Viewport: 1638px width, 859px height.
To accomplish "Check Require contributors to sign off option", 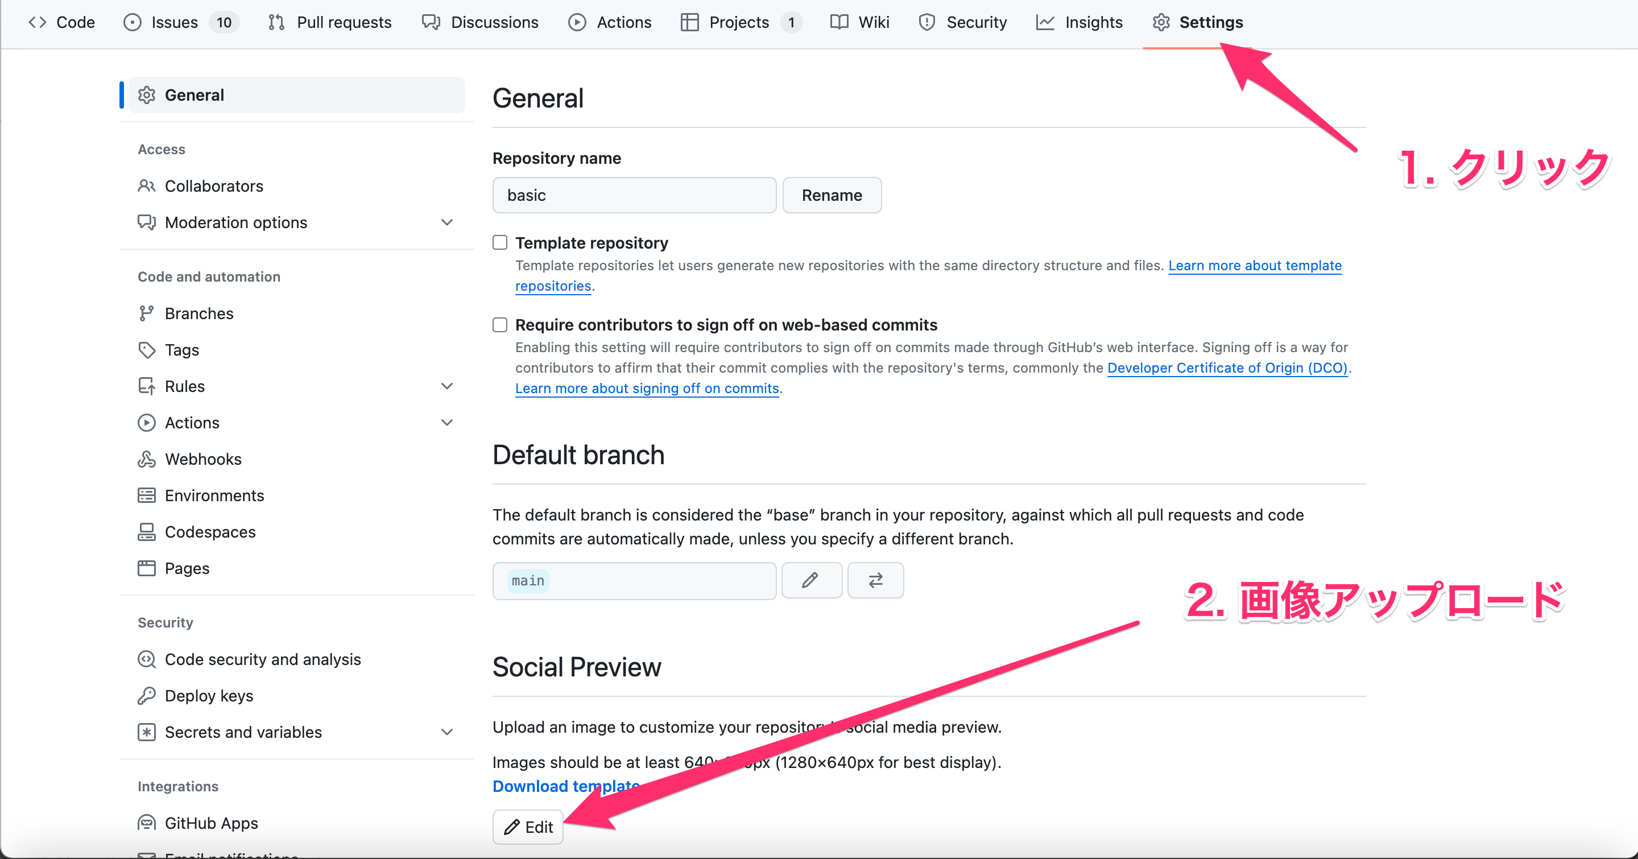I will (500, 324).
